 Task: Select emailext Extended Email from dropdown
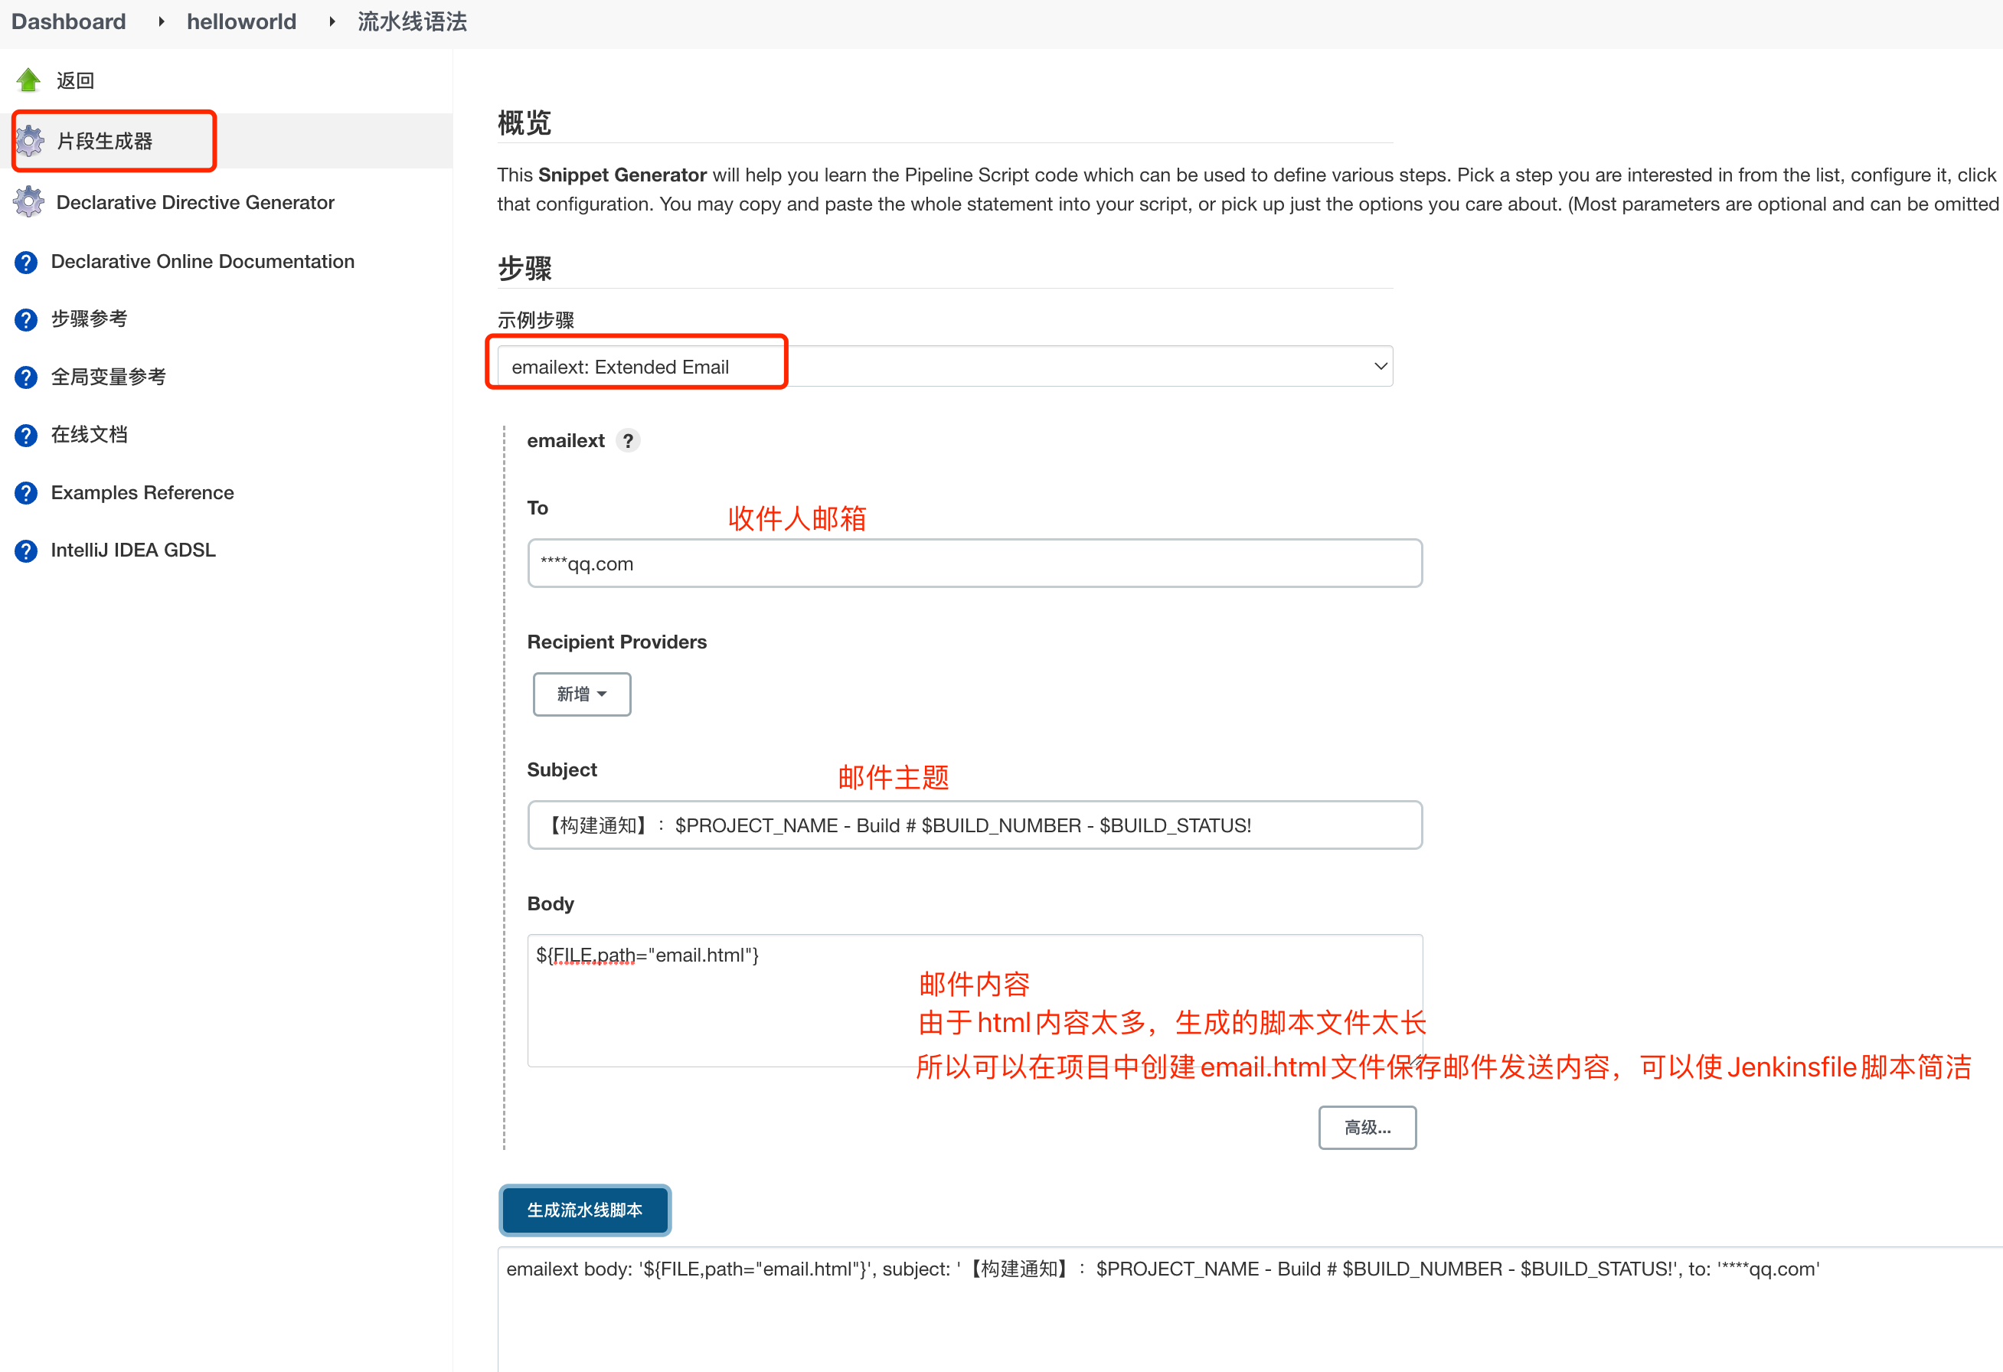[x=940, y=365]
